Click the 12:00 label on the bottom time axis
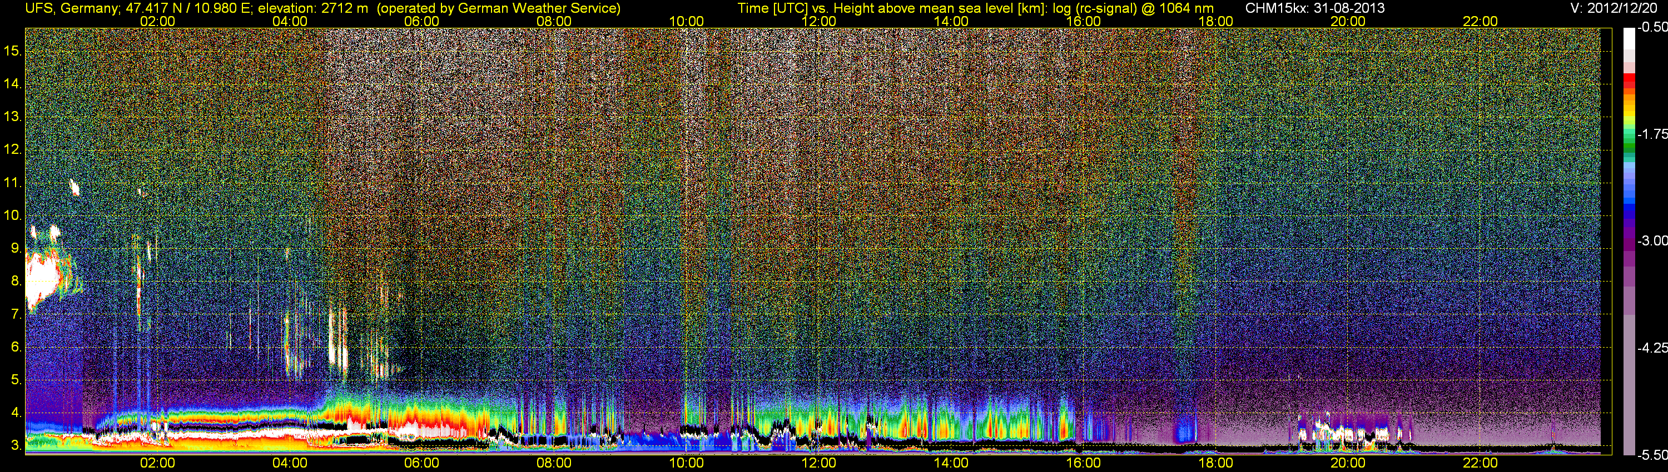1668x472 pixels. 818,463
